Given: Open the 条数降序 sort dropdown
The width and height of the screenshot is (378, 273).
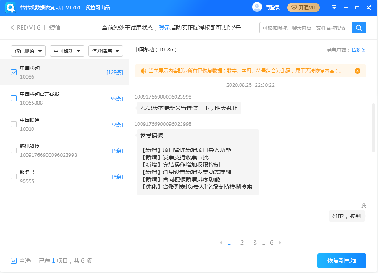Looking at the screenshot, I should (105, 51).
